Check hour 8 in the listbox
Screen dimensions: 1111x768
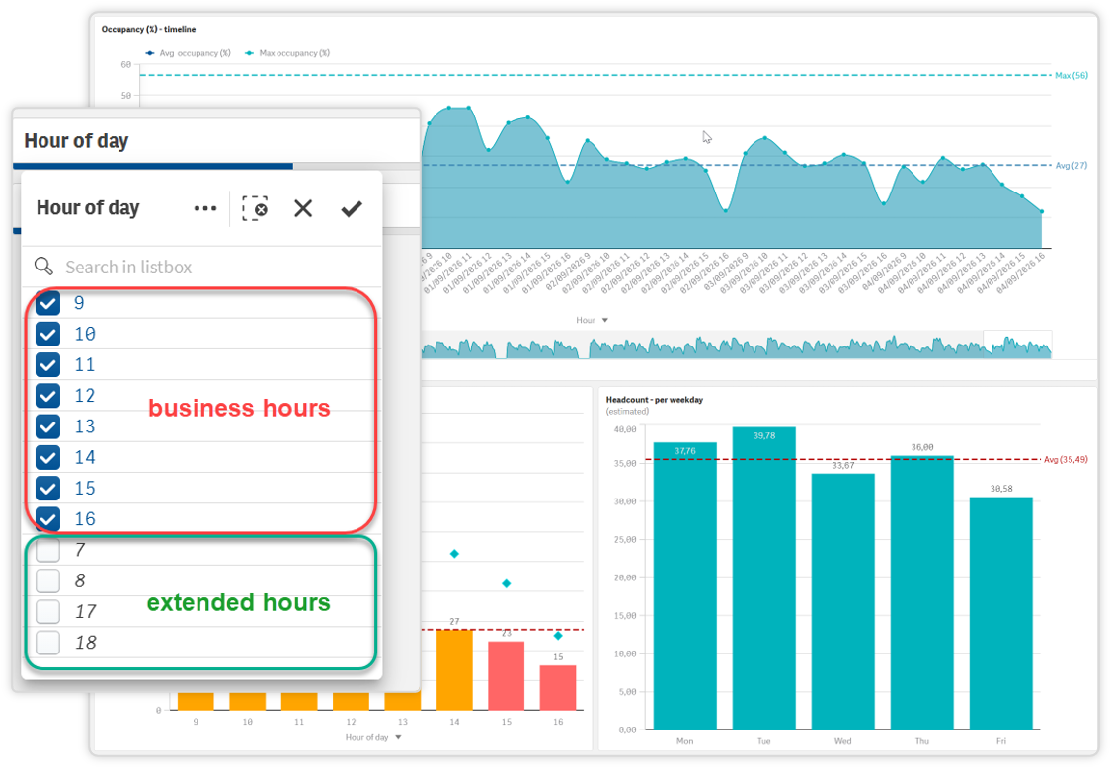(x=48, y=580)
